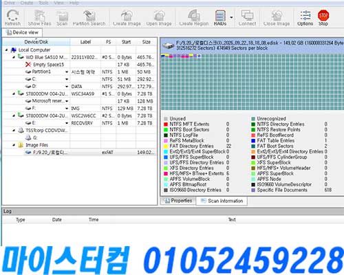The height and width of the screenshot is (275, 344).
Task: Select the D: DATA partition row
Action: click(79, 87)
